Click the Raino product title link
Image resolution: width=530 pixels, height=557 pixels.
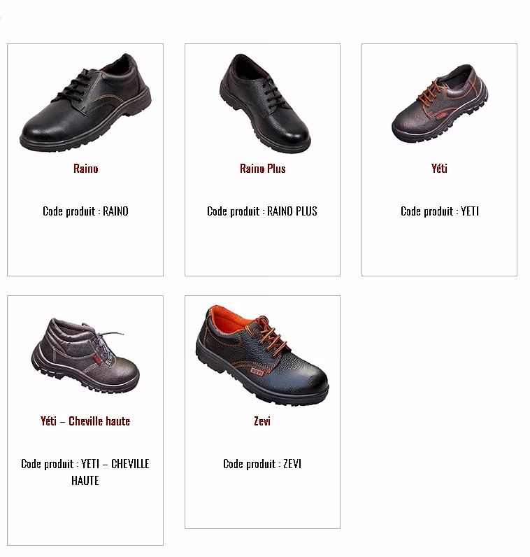pos(85,169)
